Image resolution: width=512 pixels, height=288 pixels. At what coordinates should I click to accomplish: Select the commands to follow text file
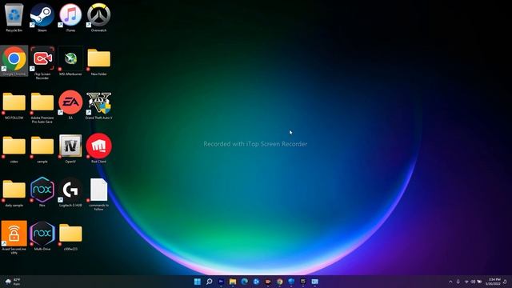coord(98,194)
